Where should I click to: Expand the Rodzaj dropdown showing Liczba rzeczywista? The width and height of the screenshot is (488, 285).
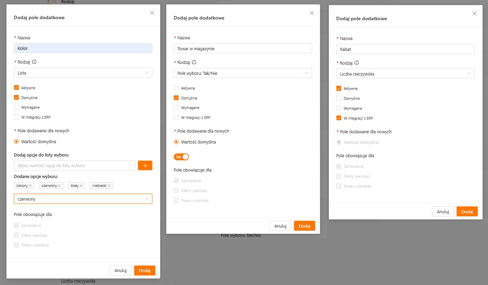[x=405, y=74]
